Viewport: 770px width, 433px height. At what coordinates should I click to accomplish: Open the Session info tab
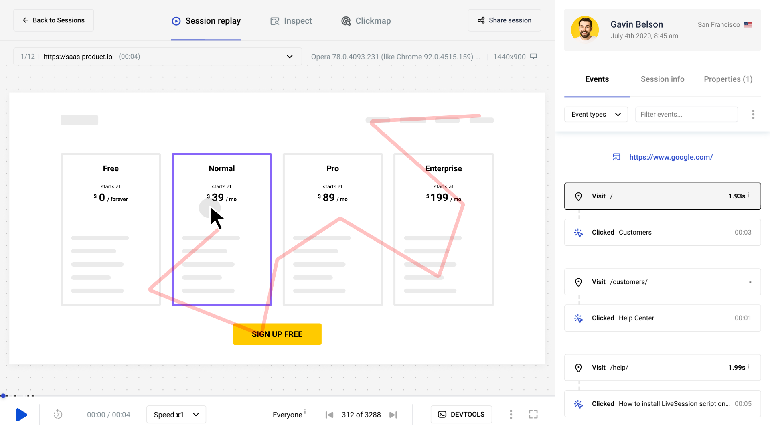662,79
